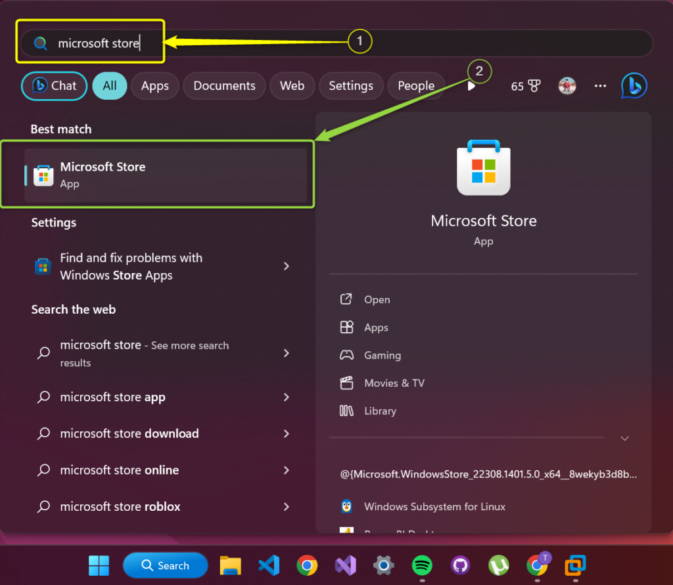The image size is (673, 585).
Task: Open the user profile avatar
Action: click(567, 85)
